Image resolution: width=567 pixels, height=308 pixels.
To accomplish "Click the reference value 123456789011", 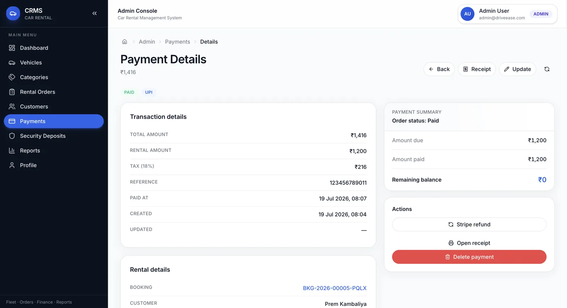I will [x=348, y=183].
